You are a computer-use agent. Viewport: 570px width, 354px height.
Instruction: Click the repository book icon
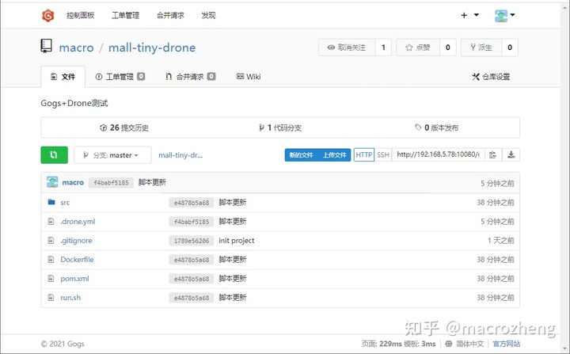[x=46, y=47]
